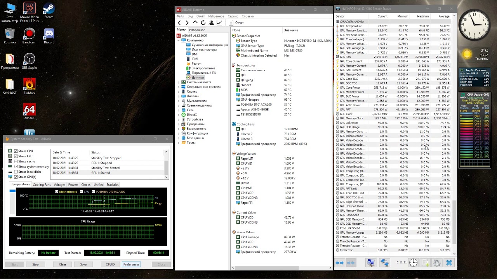Toggle Motherboard graph checkbox
497x279 pixels.
coord(57,191)
